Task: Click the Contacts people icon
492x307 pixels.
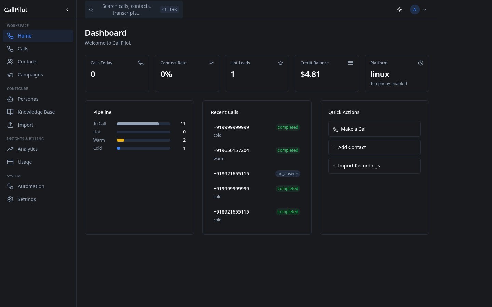Action: pyautogui.click(x=10, y=62)
